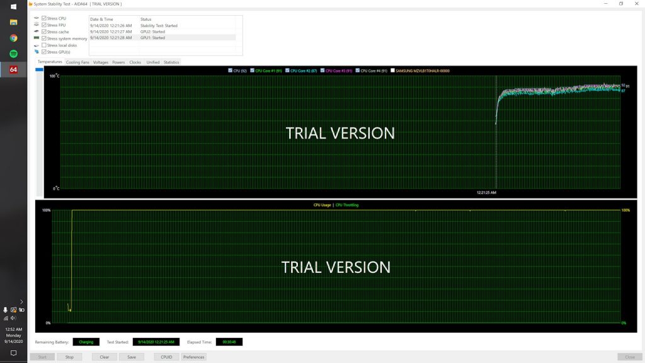
Task: Go to the Clocks tab
Action: pos(135,62)
